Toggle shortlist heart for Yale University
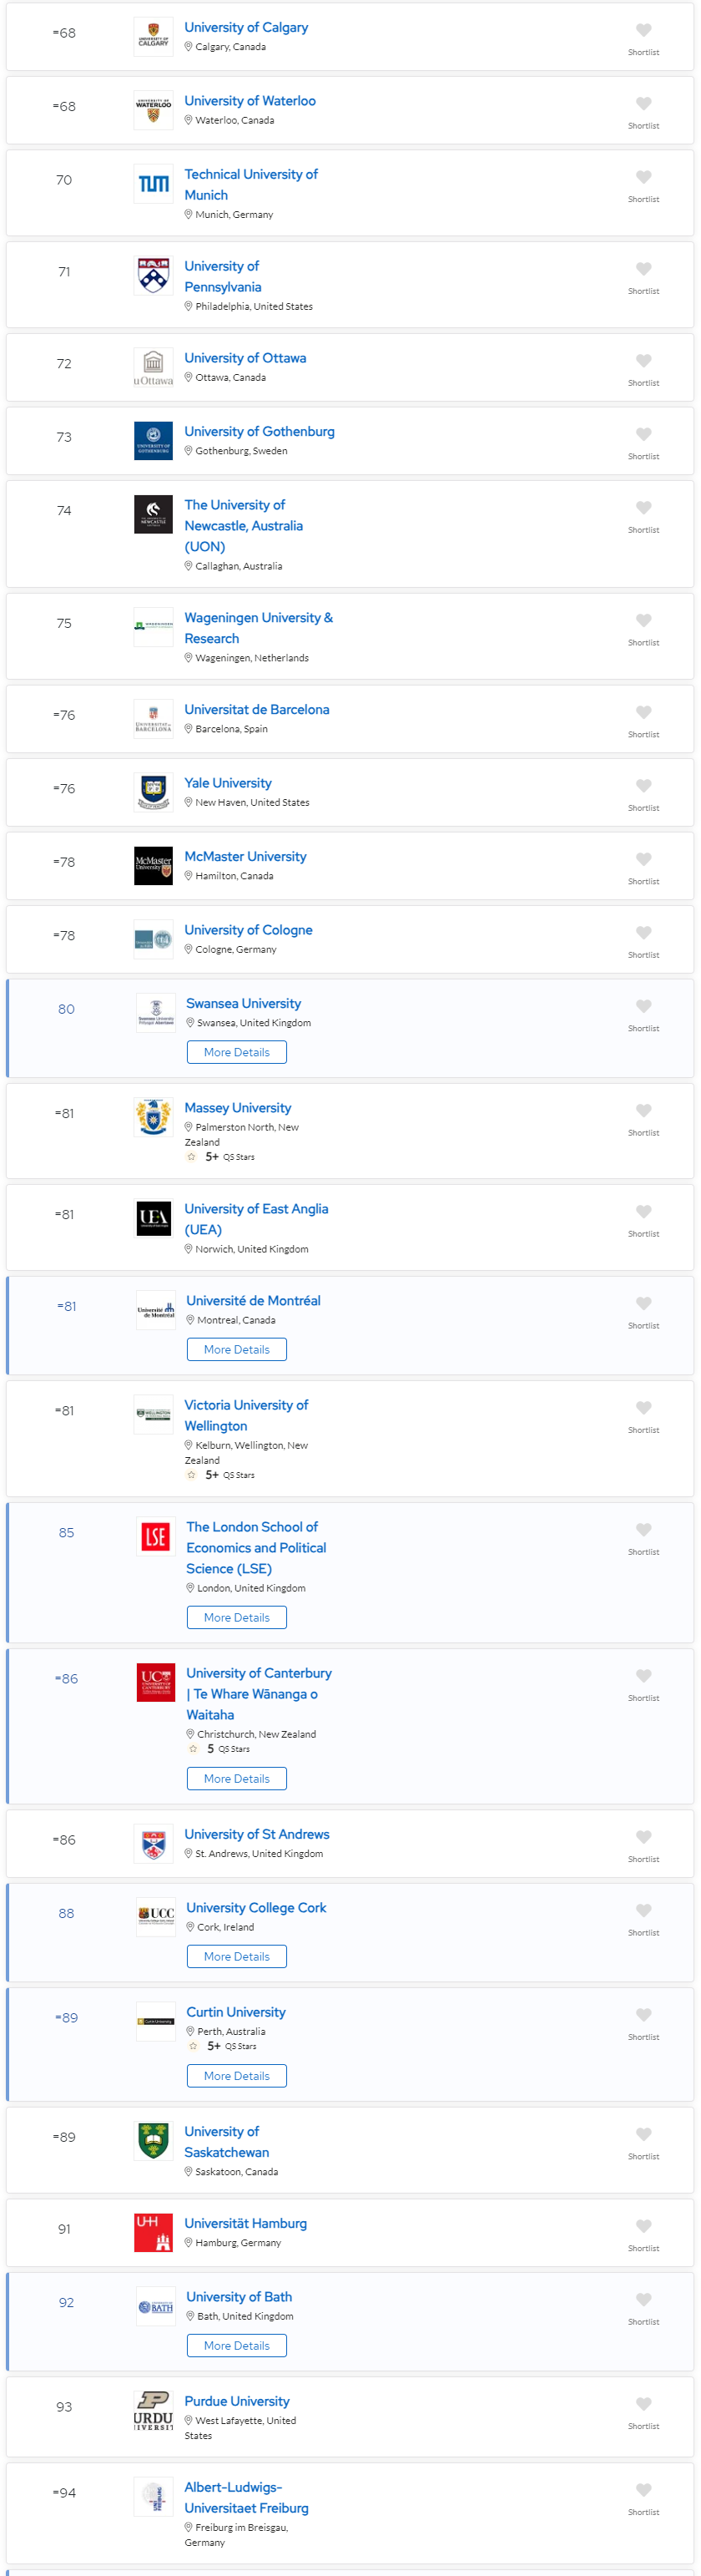701x2576 pixels. (643, 786)
